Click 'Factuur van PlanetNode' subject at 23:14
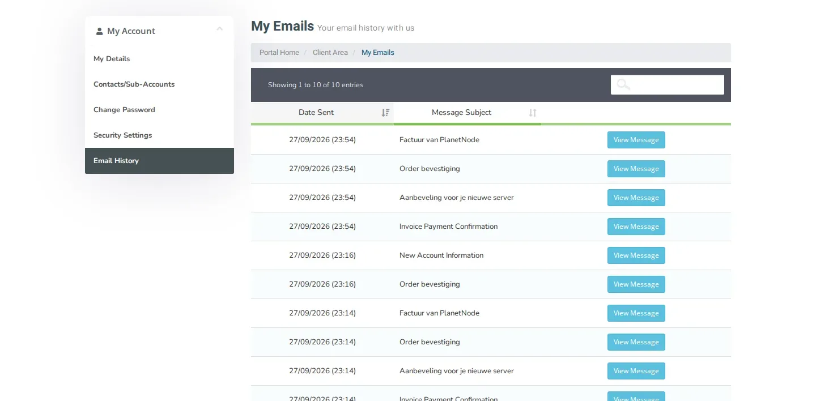Viewport: 816px width, 401px height. (x=439, y=313)
